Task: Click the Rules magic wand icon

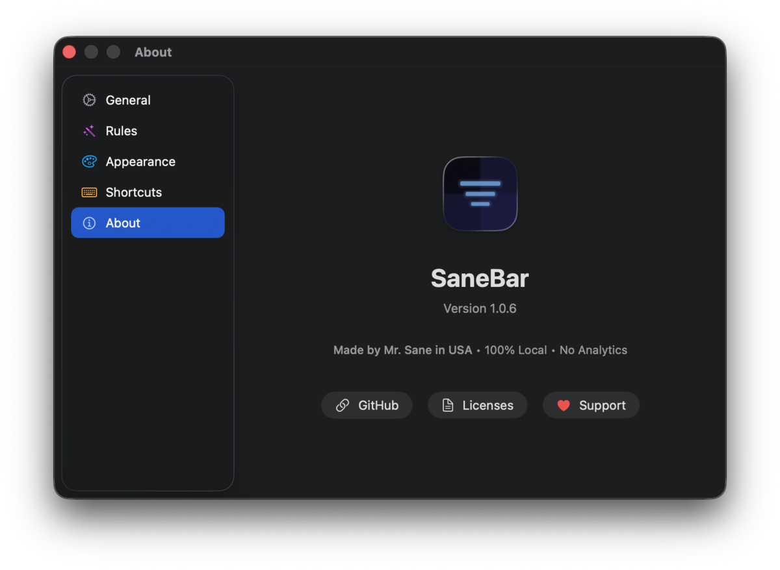Action: (89, 130)
